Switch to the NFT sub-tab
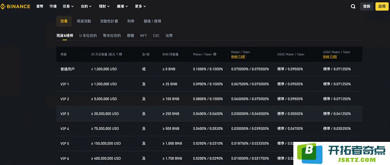The height and width of the screenshot is (165, 390). click(x=143, y=36)
